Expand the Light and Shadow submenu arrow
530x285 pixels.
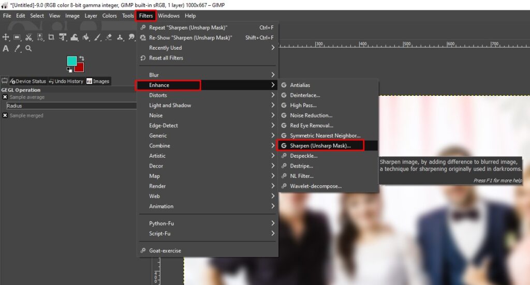coord(273,106)
